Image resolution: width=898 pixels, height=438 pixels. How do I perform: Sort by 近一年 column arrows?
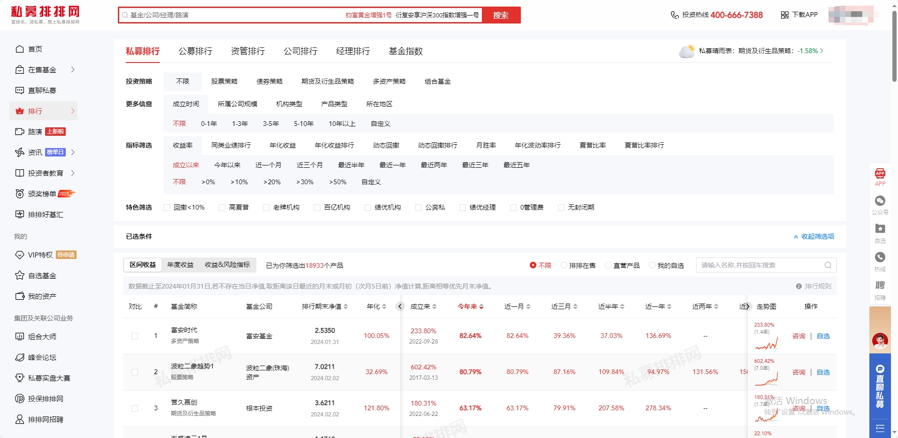669,306
